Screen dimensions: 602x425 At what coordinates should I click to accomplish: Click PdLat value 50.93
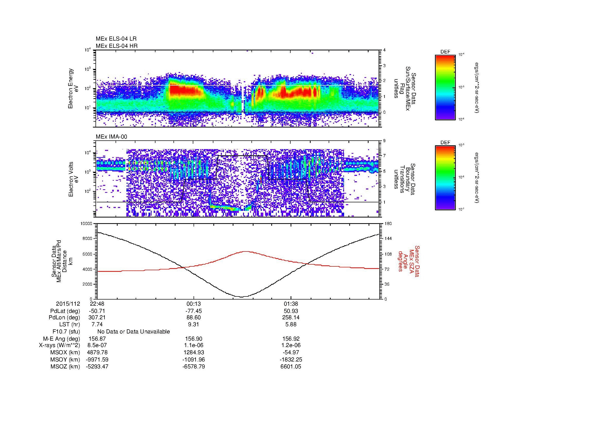point(291,311)
